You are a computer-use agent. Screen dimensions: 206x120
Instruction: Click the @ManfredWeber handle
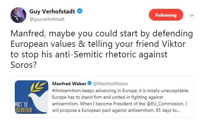[111, 84]
